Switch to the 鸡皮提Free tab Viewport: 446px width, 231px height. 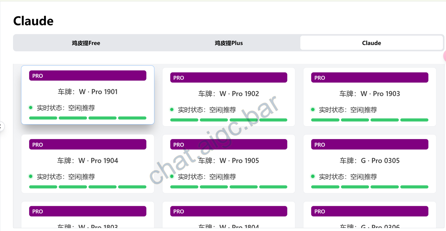pyautogui.click(x=86, y=43)
